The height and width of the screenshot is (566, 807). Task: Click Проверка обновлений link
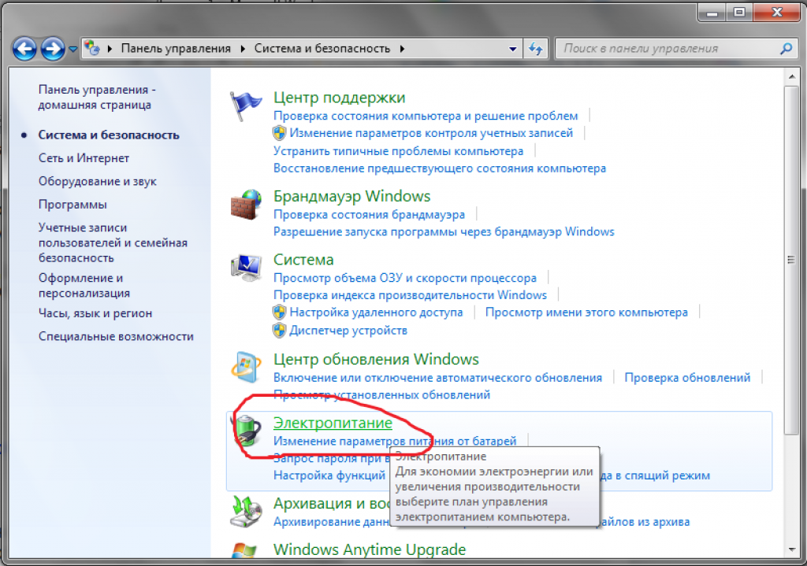(687, 377)
